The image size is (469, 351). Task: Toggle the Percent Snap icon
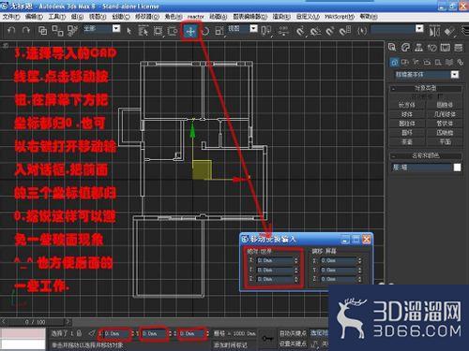[x=330, y=31]
